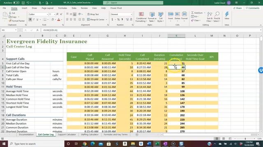This screenshot has width=263, height=147.
Task: Toggle Italic formatting
Action: [x=34, y=20]
